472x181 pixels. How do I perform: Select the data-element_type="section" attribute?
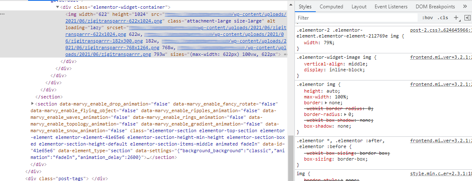click(95, 151)
